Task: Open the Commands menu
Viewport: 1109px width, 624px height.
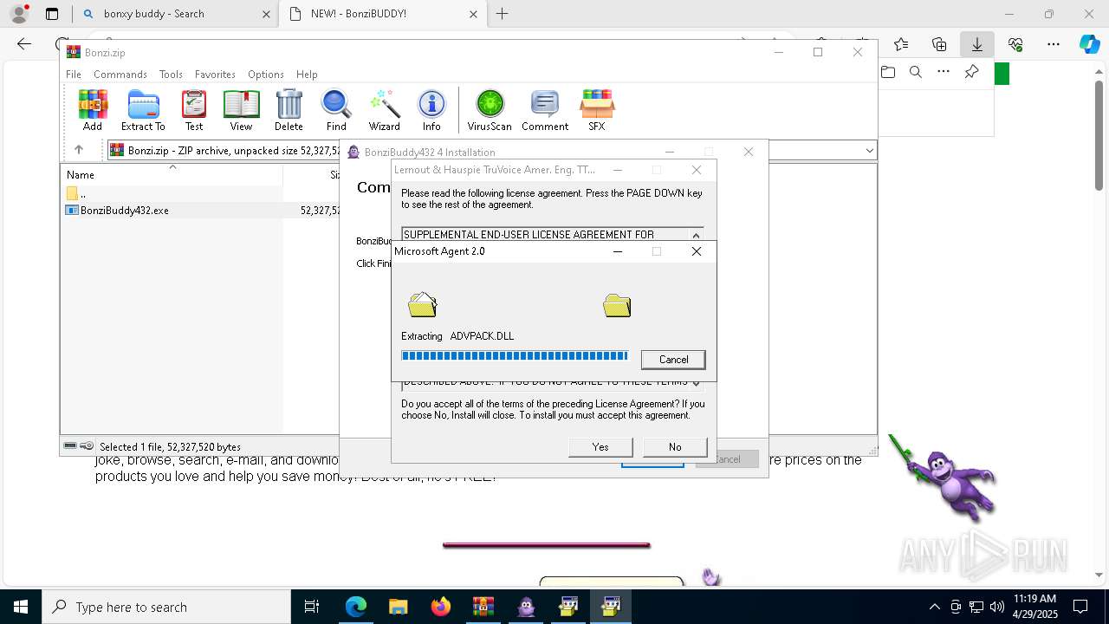Action: 120,75
